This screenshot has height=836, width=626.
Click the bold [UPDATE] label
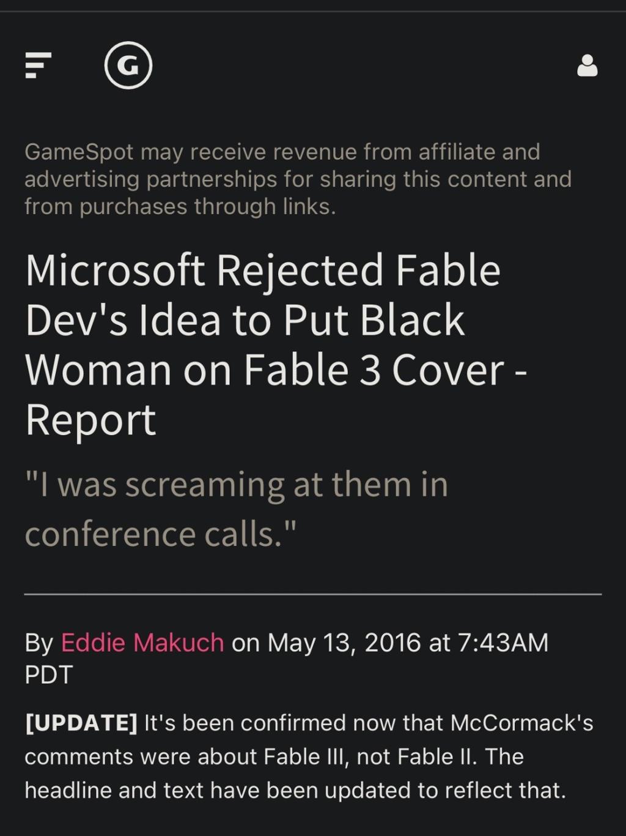(x=81, y=723)
